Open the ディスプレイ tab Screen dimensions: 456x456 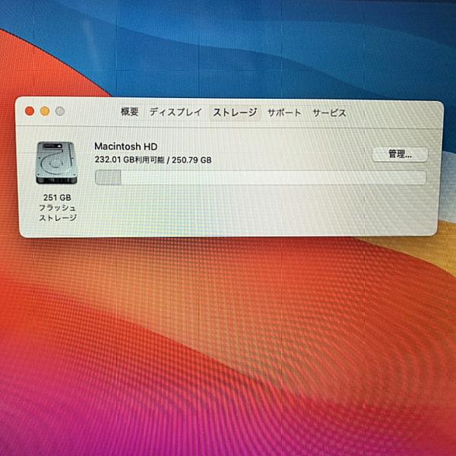click(x=176, y=112)
